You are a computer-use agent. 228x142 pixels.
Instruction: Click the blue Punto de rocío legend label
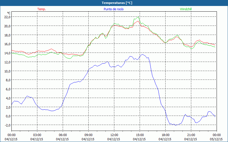pos(113,9)
